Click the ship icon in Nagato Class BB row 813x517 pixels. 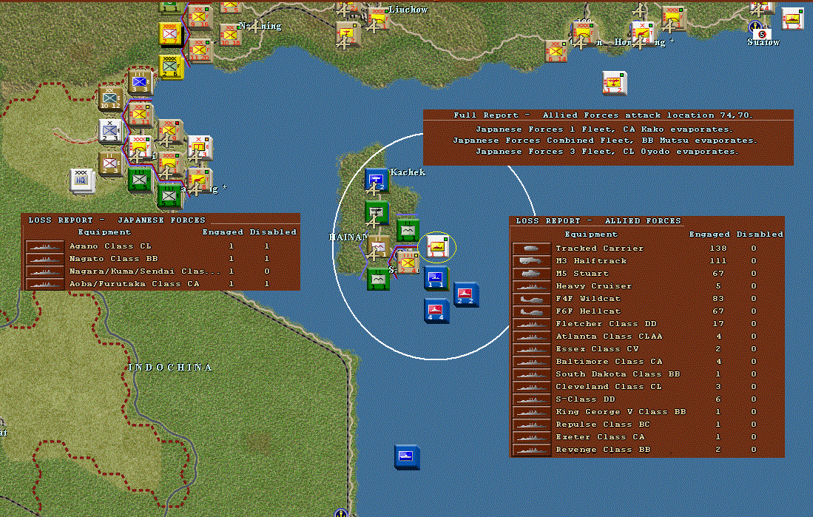pyautogui.click(x=44, y=259)
